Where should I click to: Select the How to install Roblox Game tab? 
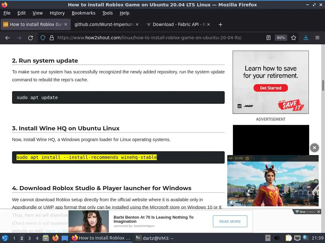click(x=36, y=24)
